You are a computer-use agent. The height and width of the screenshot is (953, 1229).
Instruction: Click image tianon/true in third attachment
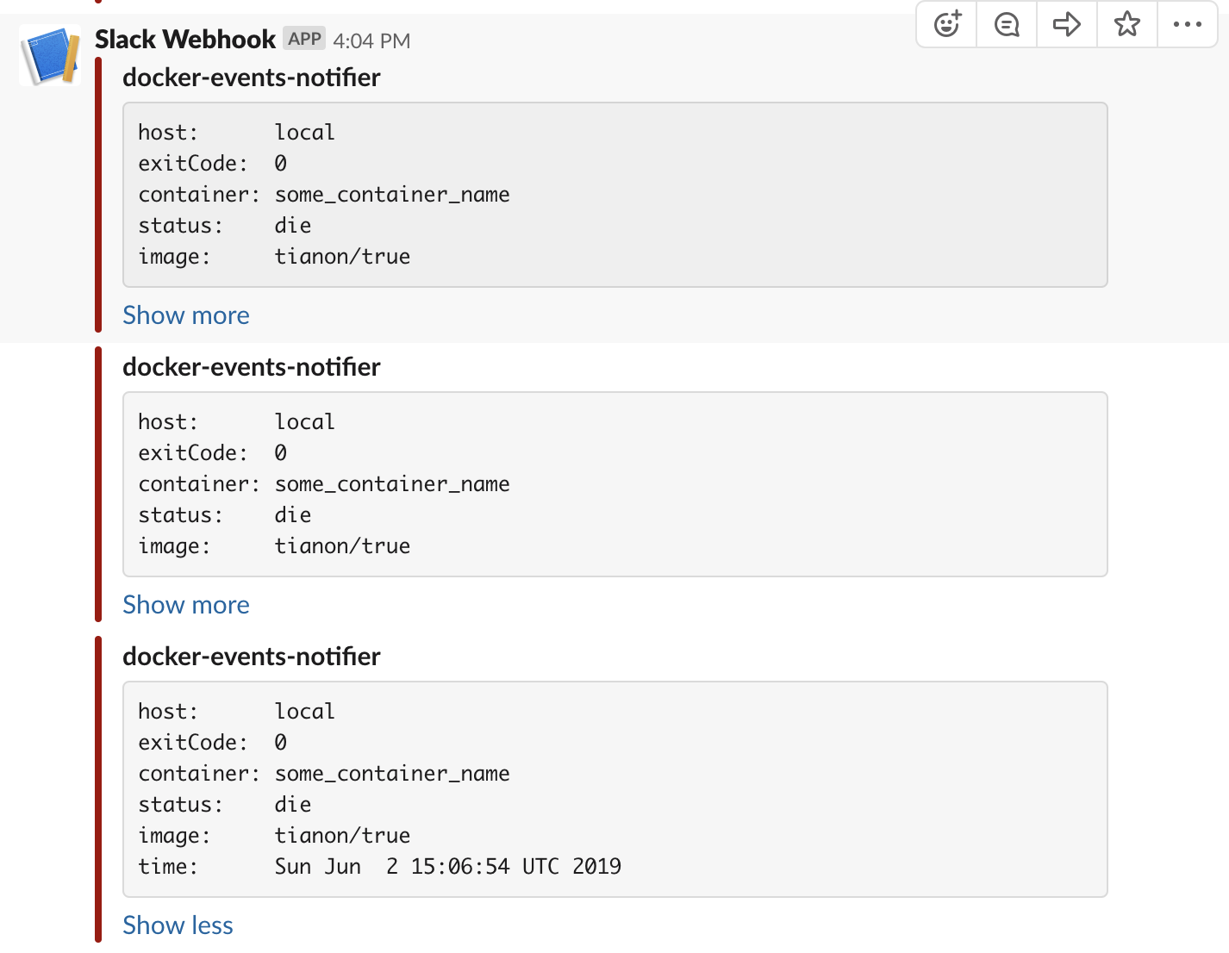[274, 836]
